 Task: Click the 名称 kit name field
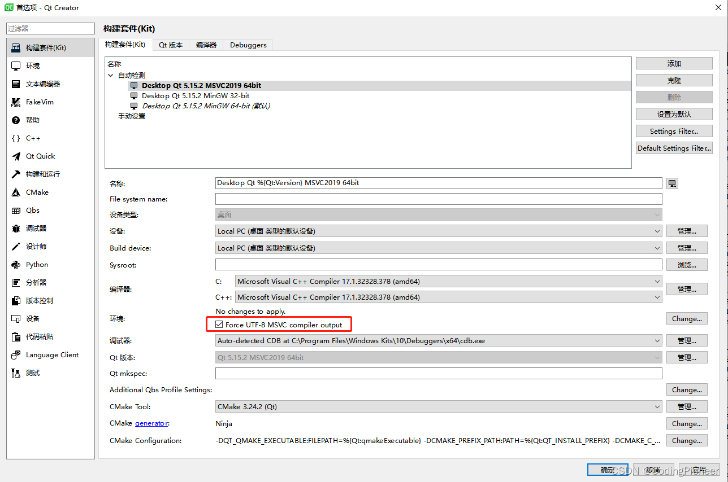click(439, 183)
